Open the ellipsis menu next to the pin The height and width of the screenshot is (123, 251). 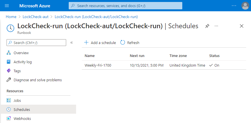pyautogui.click(x=216, y=26)
